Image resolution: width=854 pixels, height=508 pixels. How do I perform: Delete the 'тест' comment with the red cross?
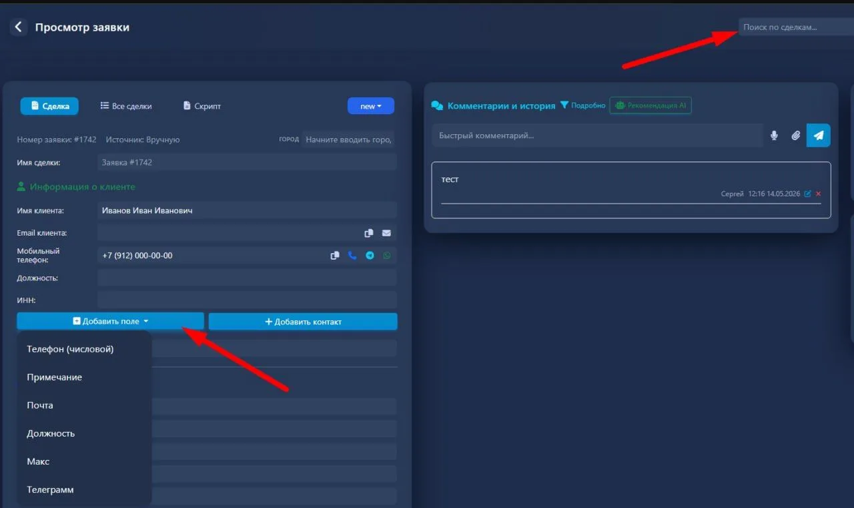click(x=819, y=194)
